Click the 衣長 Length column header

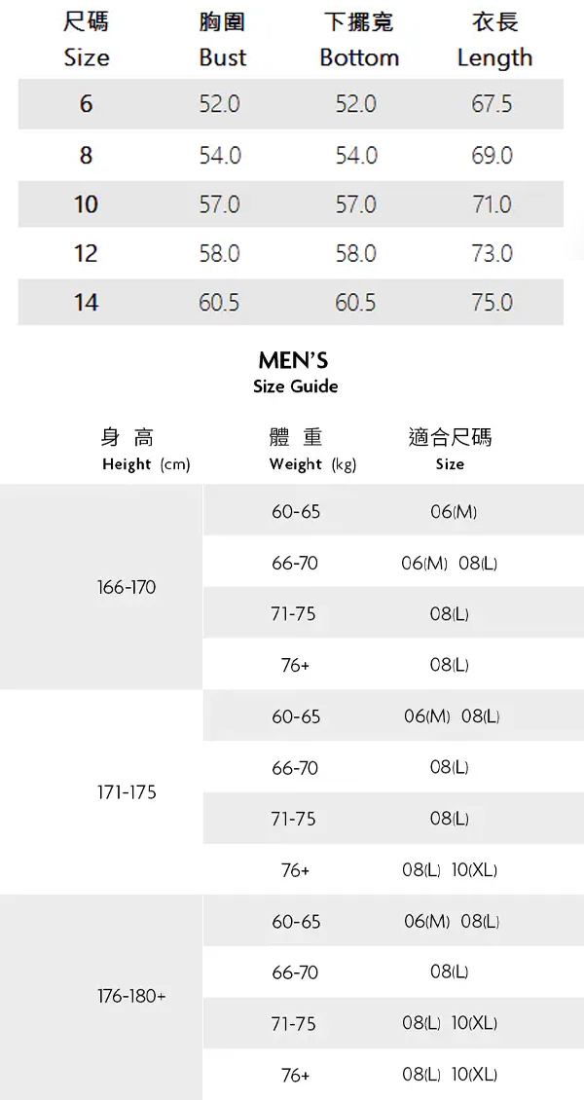click(x=494, y=39)
